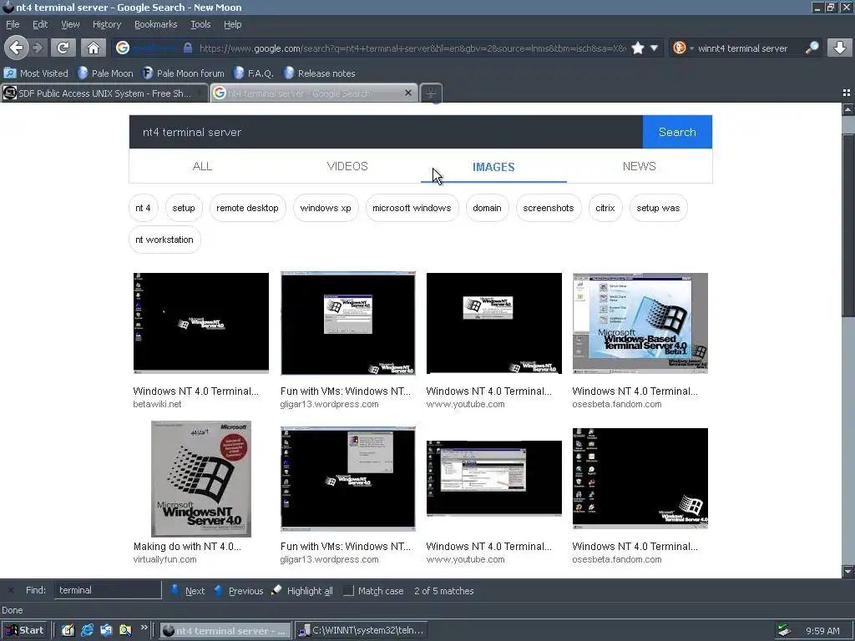Open the bookmark star dropdown arrow
The height and width of the screenshot is (641, 855).
pos(654,48)
